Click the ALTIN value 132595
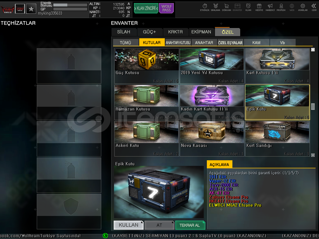319x239 pixels. (119, 4)
